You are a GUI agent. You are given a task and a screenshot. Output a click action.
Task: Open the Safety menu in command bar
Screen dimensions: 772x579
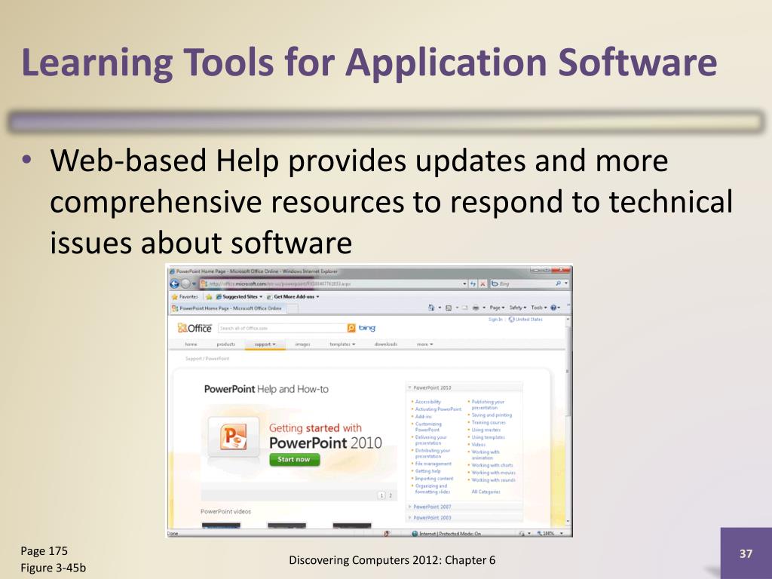518,308
